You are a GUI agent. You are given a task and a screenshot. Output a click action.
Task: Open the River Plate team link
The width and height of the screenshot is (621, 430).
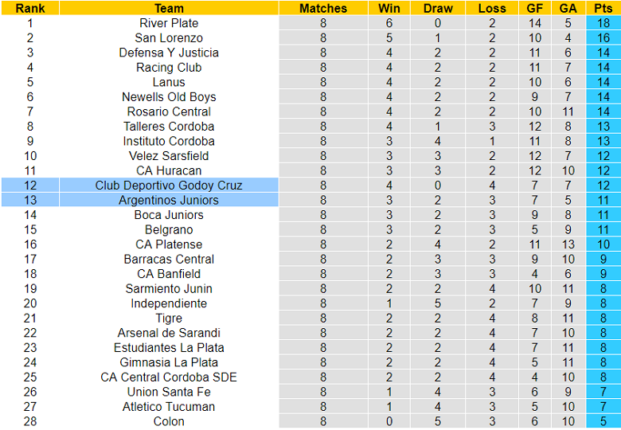[x=169, y=23]
